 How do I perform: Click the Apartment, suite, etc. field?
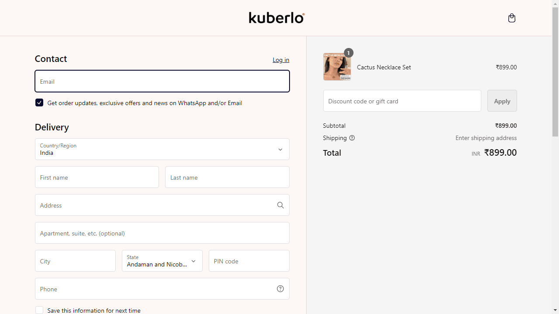point(162,233)
